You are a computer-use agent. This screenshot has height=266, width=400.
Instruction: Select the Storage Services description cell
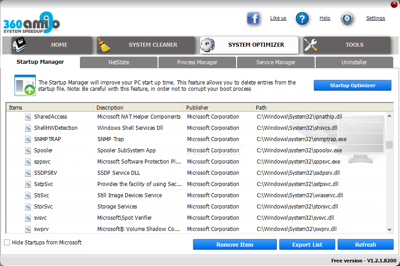point(117,207)
